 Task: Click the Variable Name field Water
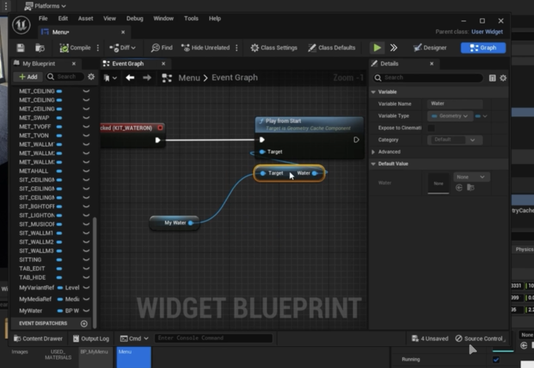point(455,103)
